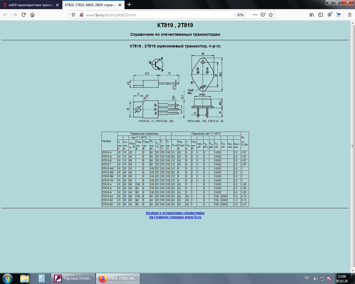The height and width of the screenshot is (284, 355).
Task: Show insecure connection site information
Action: point(81,15)
